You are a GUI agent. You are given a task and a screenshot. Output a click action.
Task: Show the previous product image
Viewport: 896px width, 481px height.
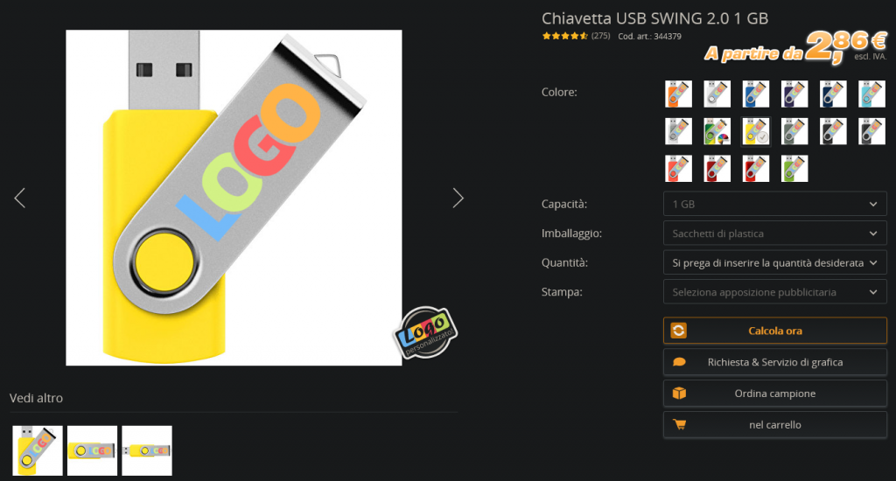[x=20, y=199]
